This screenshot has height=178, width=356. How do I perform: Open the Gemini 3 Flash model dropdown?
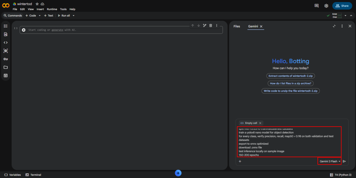(x=330, y=161)
